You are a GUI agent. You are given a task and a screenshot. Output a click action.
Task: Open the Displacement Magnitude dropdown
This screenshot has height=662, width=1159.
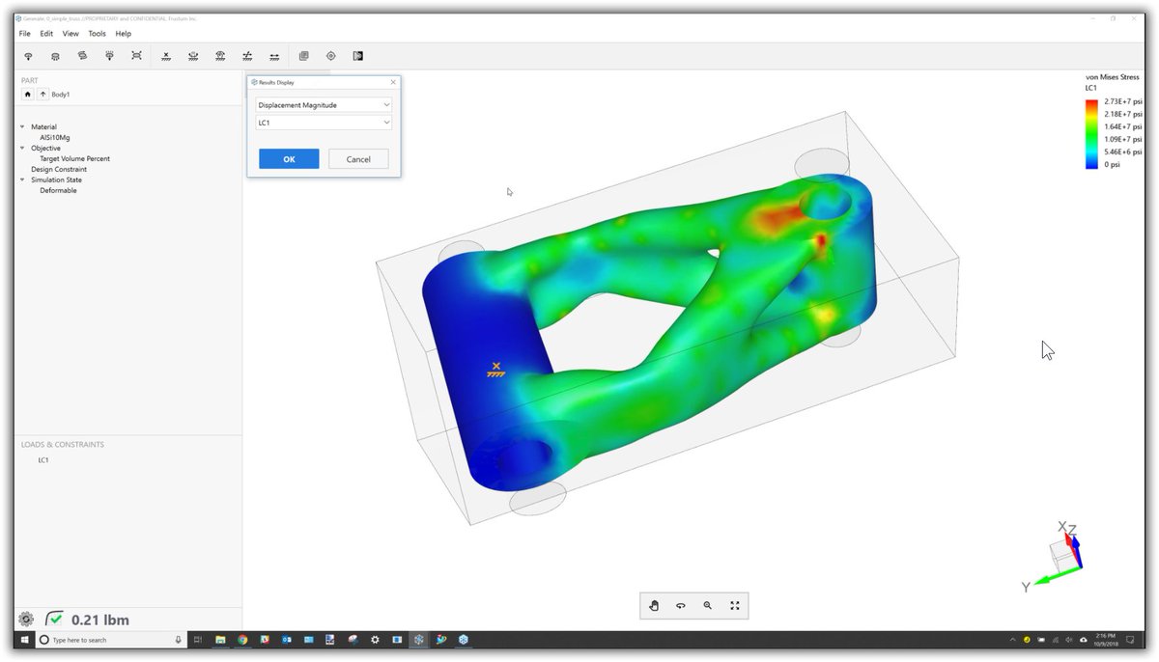coord(323,104)
